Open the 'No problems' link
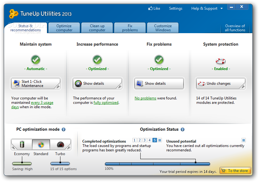The height and width of the screenshot is (182, 259). click(145, 98)
